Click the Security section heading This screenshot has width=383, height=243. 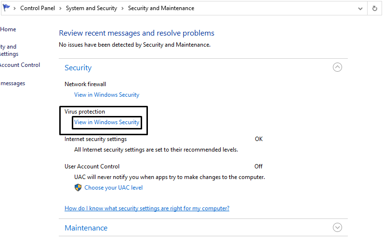coord(78,68)
